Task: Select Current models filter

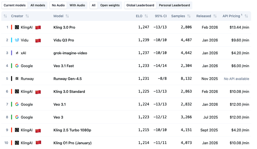Action: (x=15, y=5)
